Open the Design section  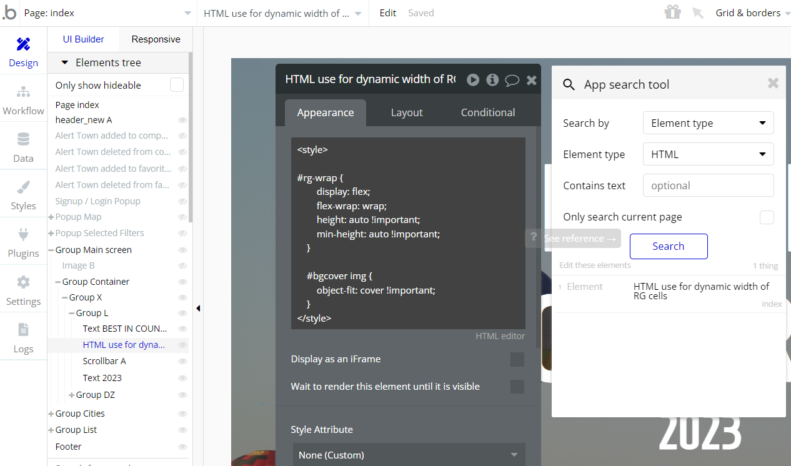tap(23, 52)
